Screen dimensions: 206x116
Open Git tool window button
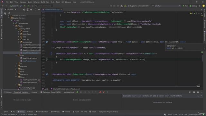click(6, 112)
